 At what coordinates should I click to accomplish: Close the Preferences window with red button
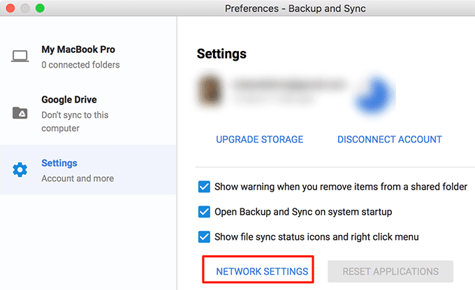[9, 8]
